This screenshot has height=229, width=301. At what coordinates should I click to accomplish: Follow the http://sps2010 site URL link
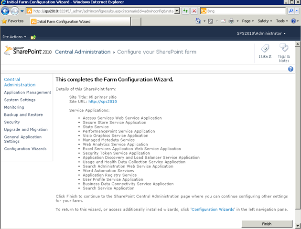(x=102, y=102)
